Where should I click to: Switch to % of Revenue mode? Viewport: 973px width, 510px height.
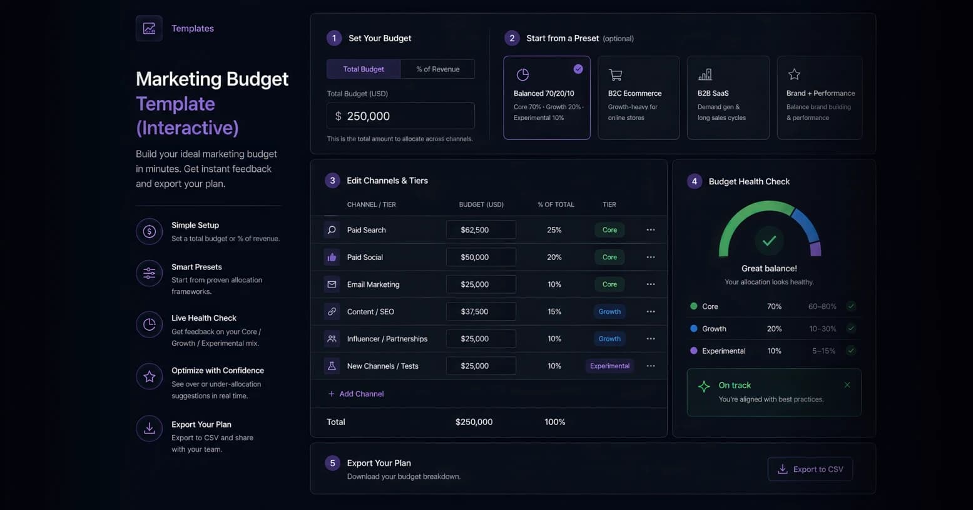click(438, 69)
